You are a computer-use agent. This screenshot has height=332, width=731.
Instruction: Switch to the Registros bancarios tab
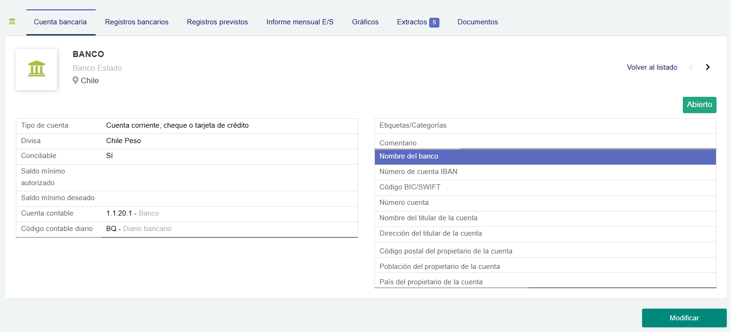(137, 22)
